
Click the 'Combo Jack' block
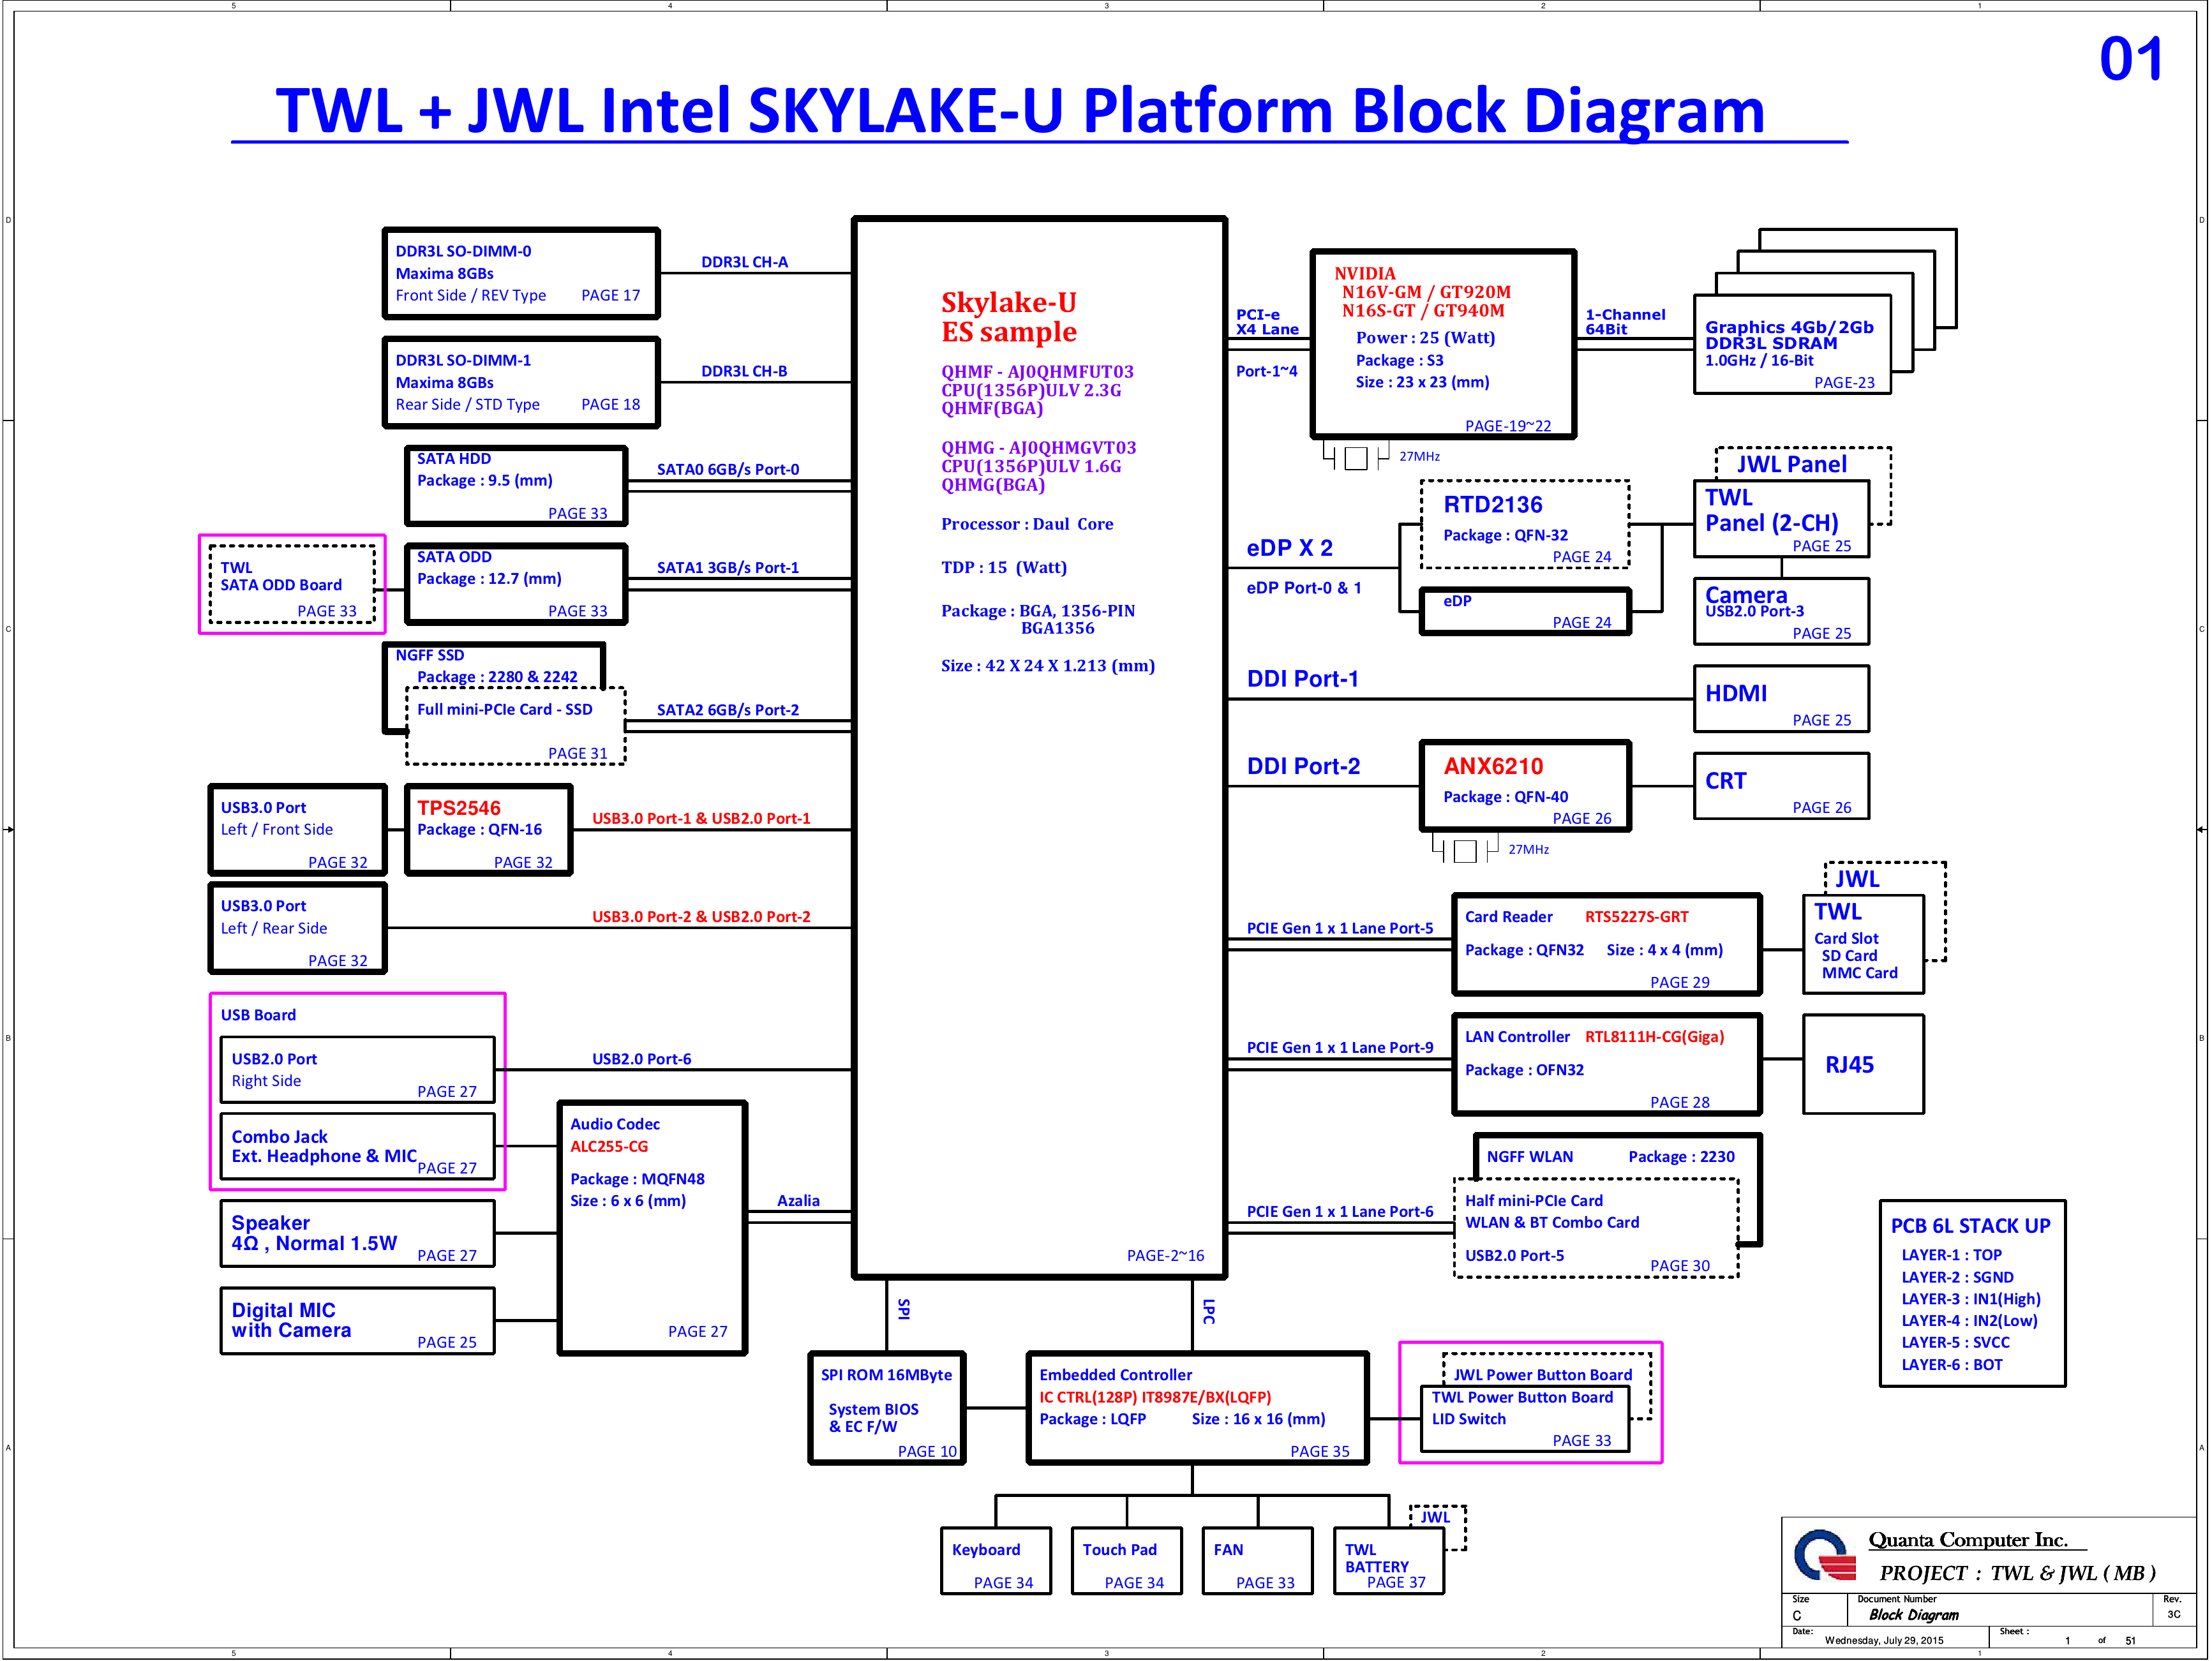358,1147
